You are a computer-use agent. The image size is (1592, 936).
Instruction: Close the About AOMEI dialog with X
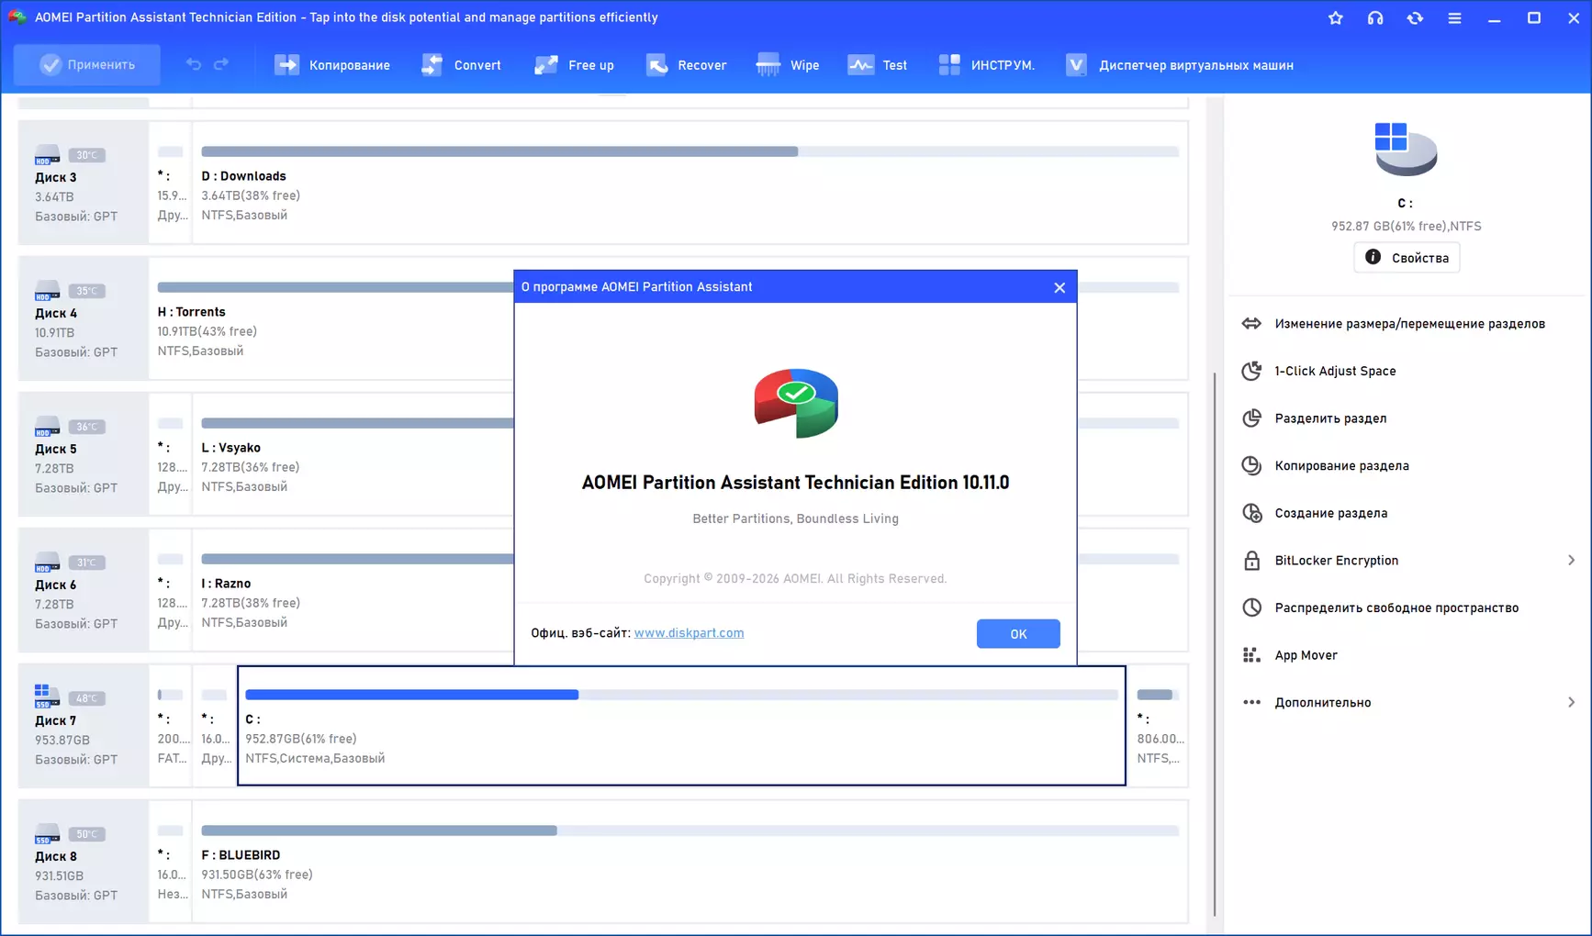click(1059, 287)
